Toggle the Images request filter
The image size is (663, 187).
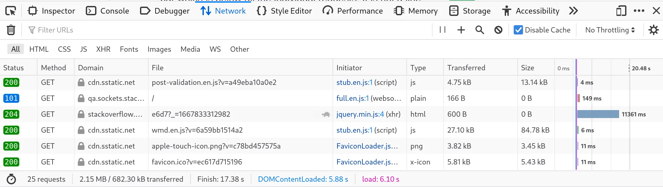159,49
